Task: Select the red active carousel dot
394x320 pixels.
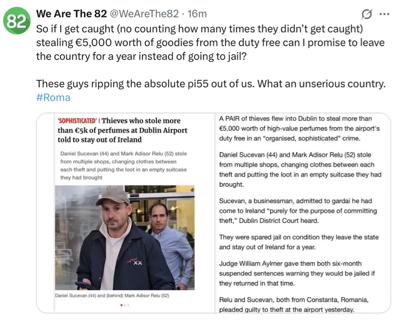Action: [x=121, y=304]
